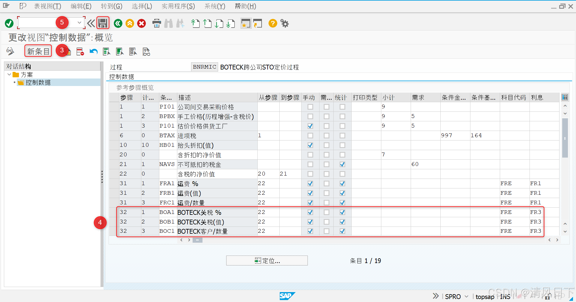Click the Find Next binoculars-plus icon
Viewport: 576px width, 302px height.
tap(180, 23)
